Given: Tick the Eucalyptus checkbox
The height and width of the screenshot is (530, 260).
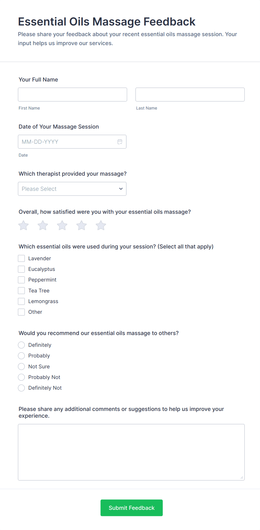Looking at the screenshot, I should 22,269.
